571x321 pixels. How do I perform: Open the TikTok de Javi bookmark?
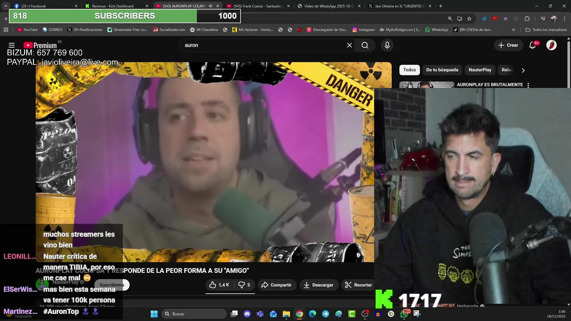(472, 30)
